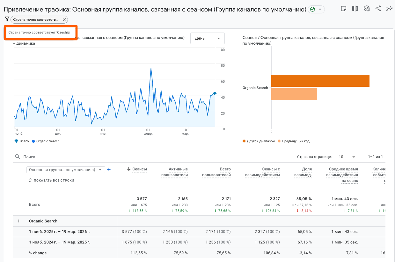Click 'Предыдущий год' legend swatch

coord(279,141)
